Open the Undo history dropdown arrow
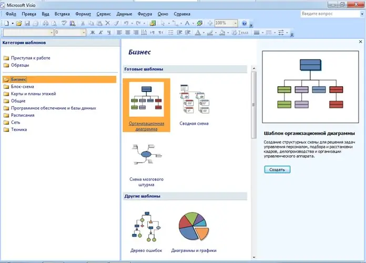The image size is (366, 263). 132,23
